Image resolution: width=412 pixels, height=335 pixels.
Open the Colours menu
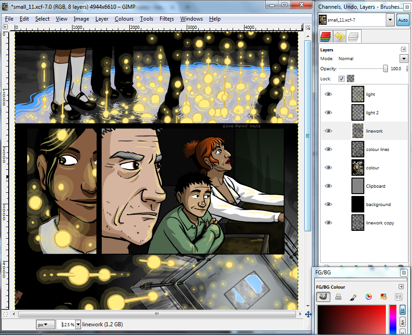point(124,19)
